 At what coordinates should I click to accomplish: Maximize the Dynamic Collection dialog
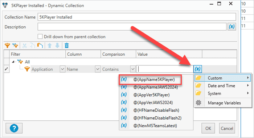point(219,4)
